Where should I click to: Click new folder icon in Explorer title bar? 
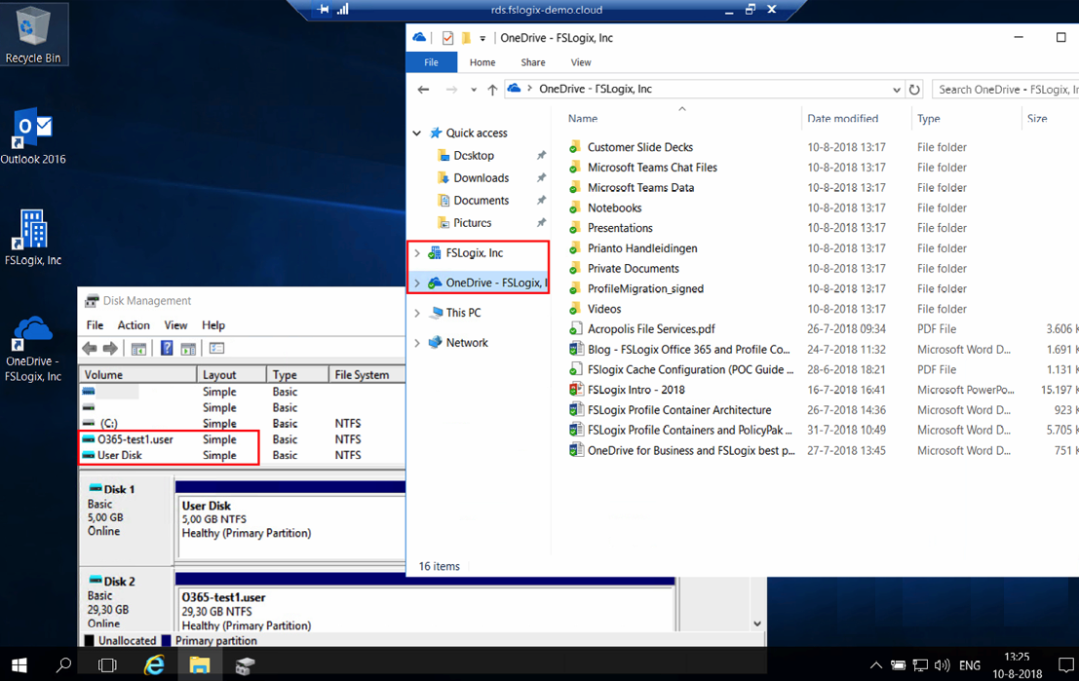(466, 38)
